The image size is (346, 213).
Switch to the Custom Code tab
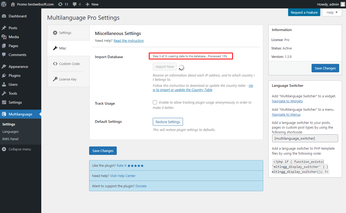click(x=68, y=64)
